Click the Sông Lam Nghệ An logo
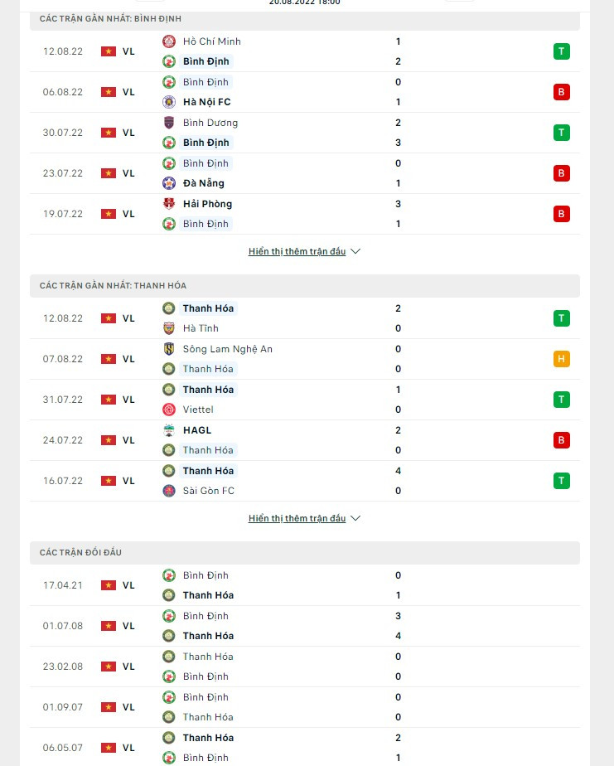 (169, 349)
